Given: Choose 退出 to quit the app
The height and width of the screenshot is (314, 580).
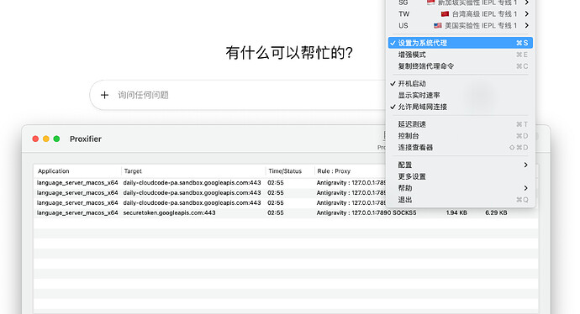Looking at the screenshot, I should tap(460, 200).
